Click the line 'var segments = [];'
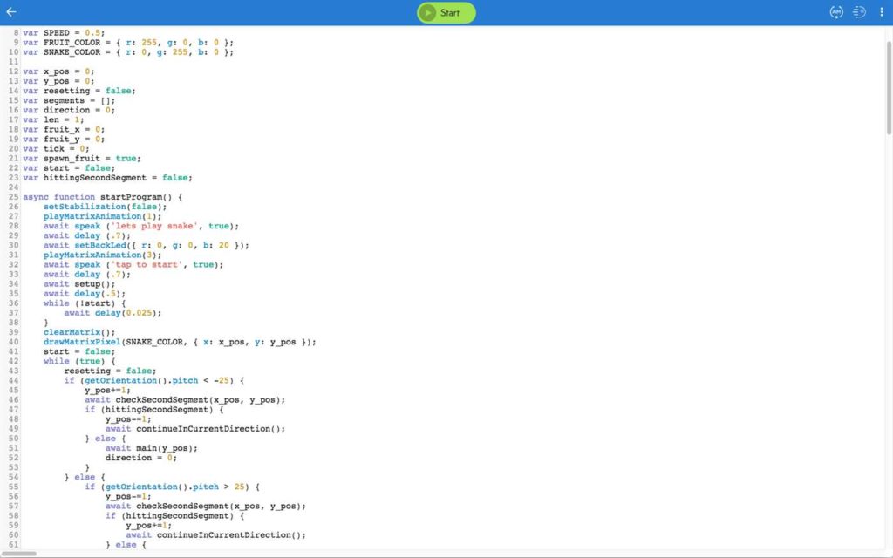The image size is (893, 558). (69, 101)
